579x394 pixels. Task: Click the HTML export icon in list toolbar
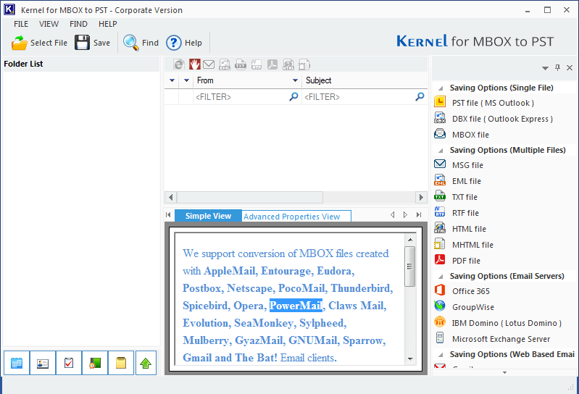pyautogui.click(x=288, y=64)
